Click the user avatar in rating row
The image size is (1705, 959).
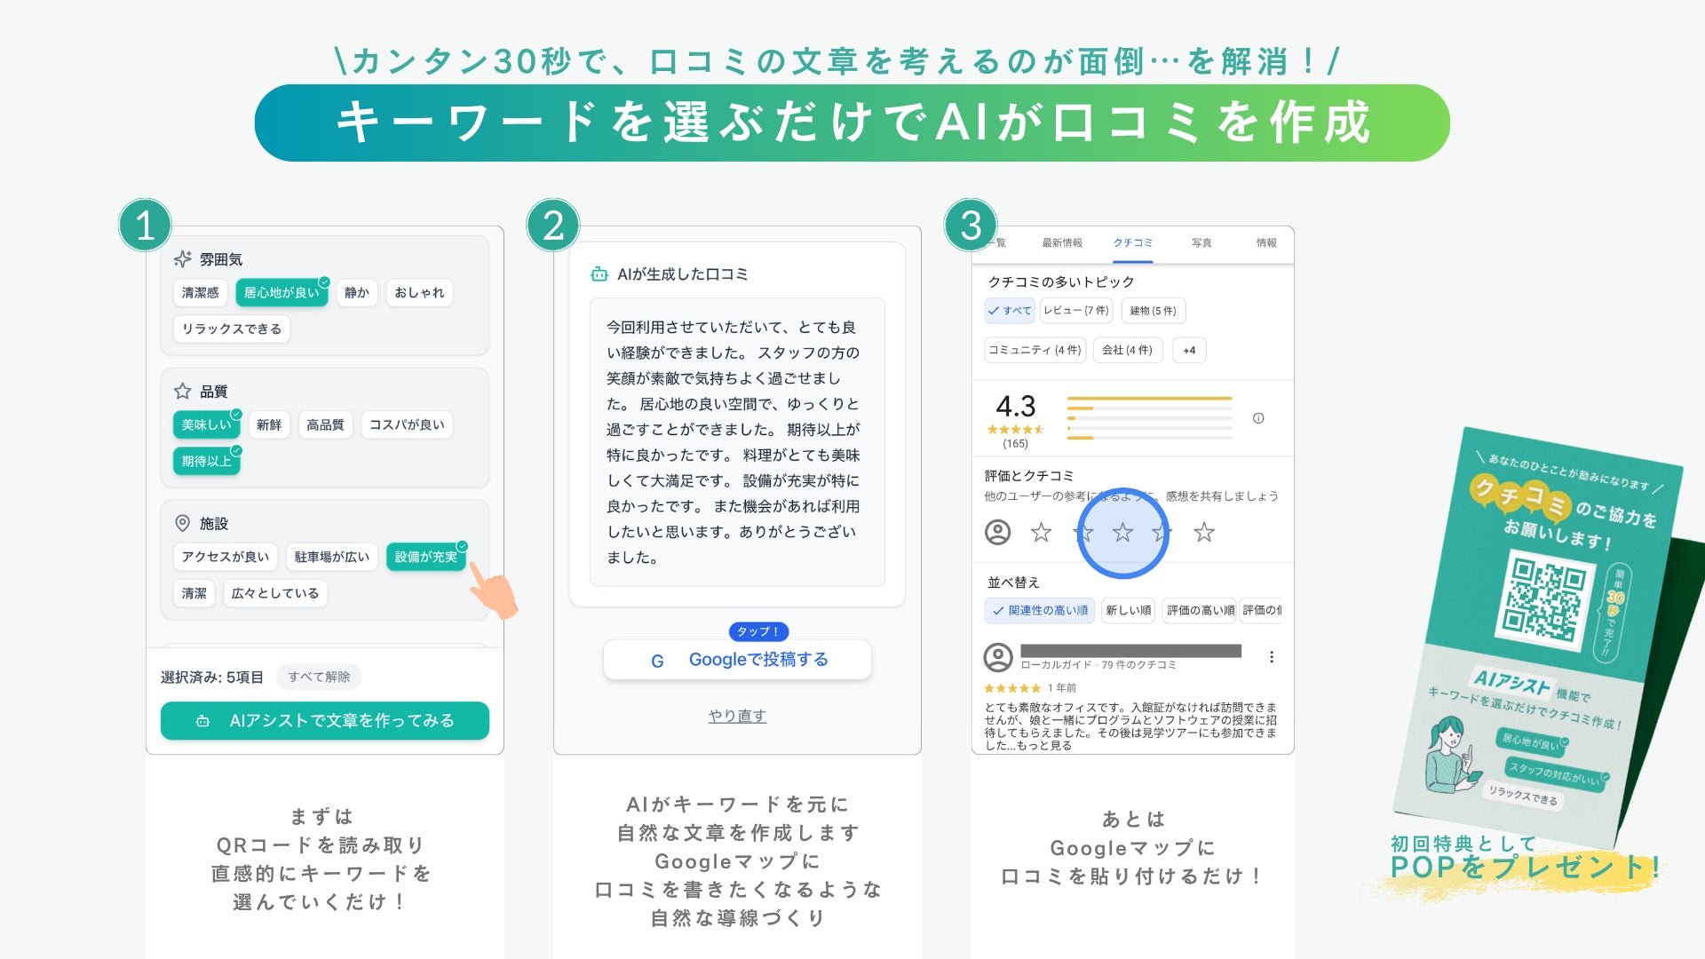click(x=998, y=533)
